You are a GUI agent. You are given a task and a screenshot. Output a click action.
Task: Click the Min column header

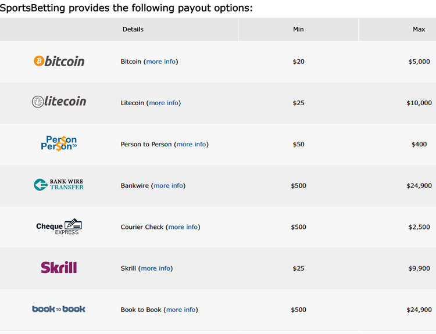coord(298,29)
